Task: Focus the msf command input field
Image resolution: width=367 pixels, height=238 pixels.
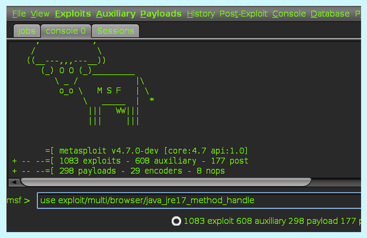Action: coord(199,200)
